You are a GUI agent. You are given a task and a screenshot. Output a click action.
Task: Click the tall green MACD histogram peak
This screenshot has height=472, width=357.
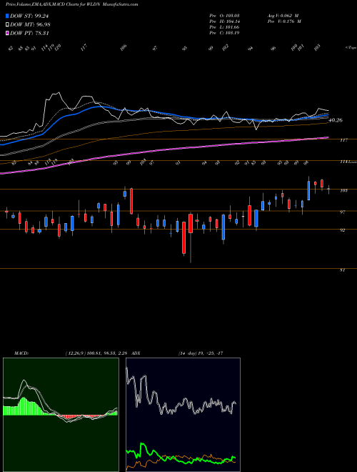24,406
